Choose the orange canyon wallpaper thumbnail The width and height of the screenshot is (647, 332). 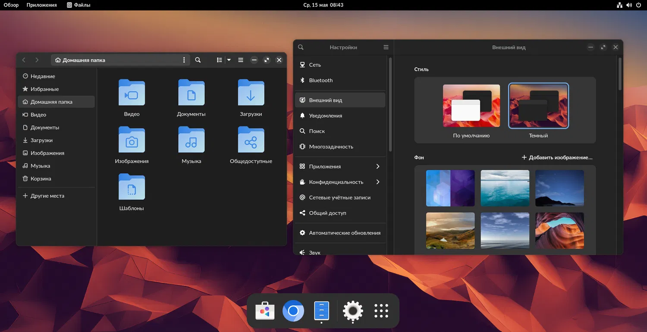[x=559, y=230]
